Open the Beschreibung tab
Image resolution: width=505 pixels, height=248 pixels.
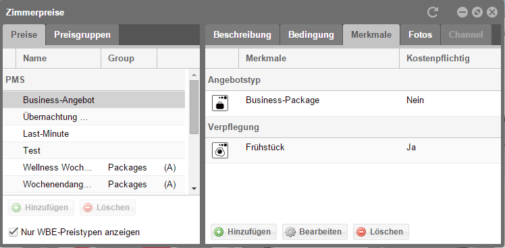(242, 35)
